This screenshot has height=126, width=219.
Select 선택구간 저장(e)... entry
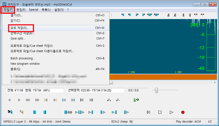point(56,33)
